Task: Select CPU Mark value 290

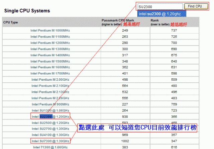Action: [125, 43]
